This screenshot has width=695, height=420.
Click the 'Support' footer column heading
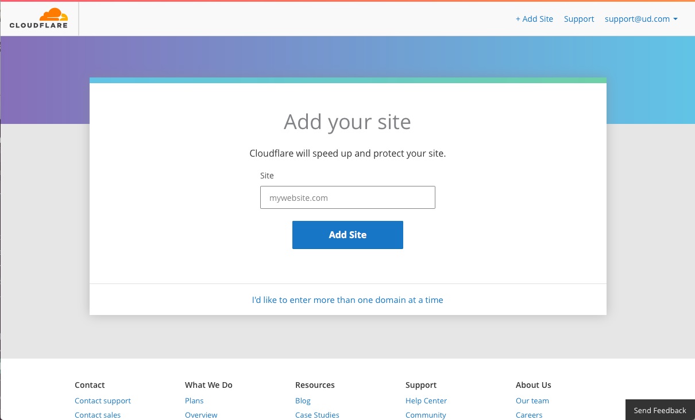click(x=421, y=385)
